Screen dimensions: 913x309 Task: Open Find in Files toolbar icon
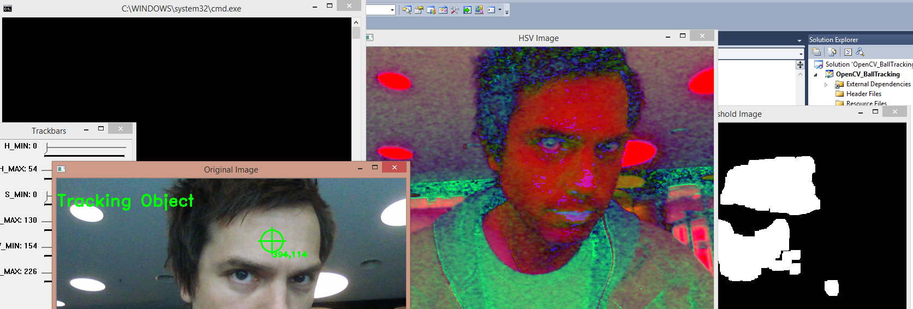click(x=407, y=10)
